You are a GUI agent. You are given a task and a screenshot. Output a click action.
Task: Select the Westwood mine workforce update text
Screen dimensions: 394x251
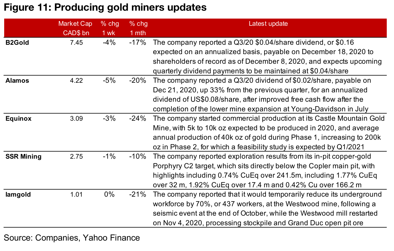(x=267, y=209)
